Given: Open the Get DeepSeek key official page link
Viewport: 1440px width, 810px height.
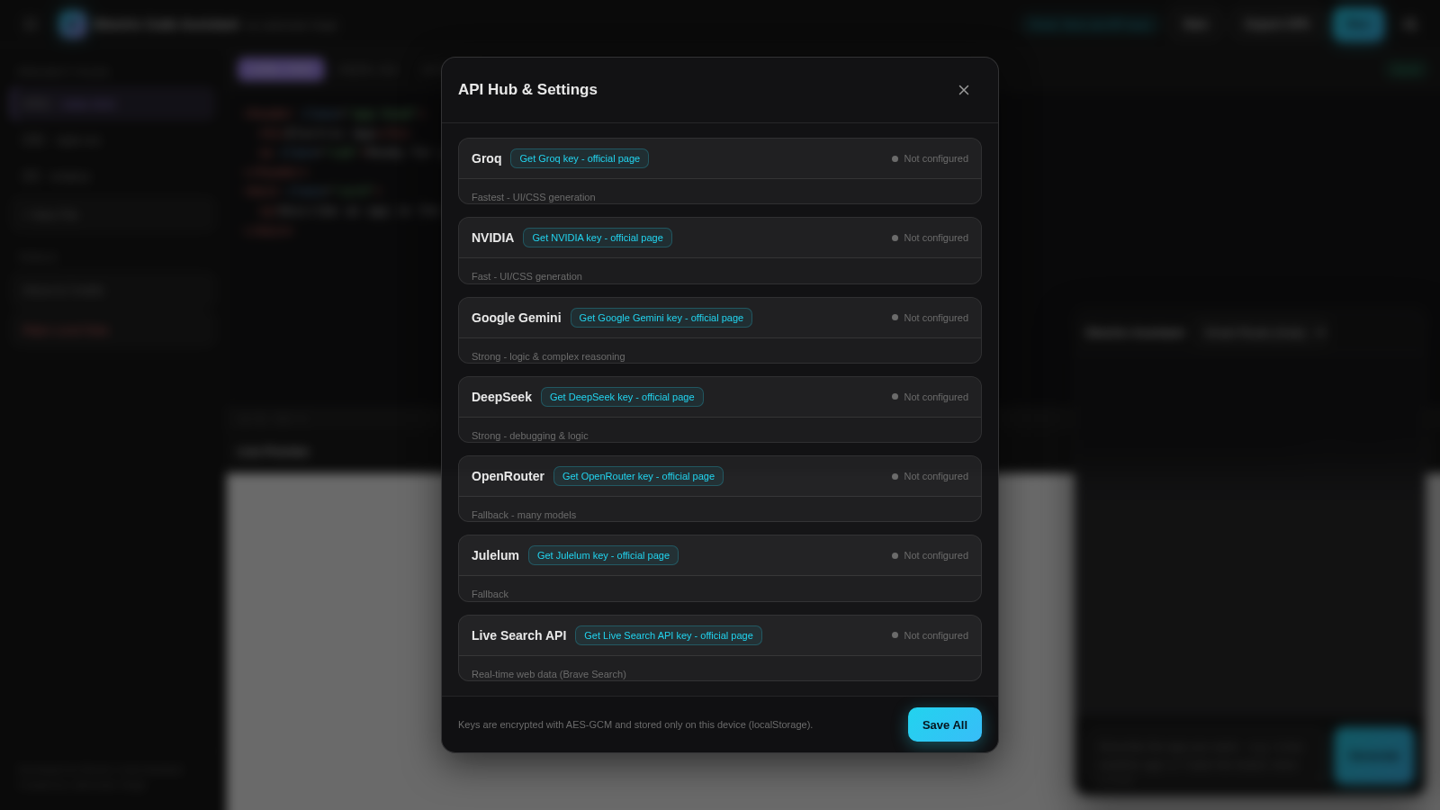Looking at the screenshot, I should tap(622, 397).
